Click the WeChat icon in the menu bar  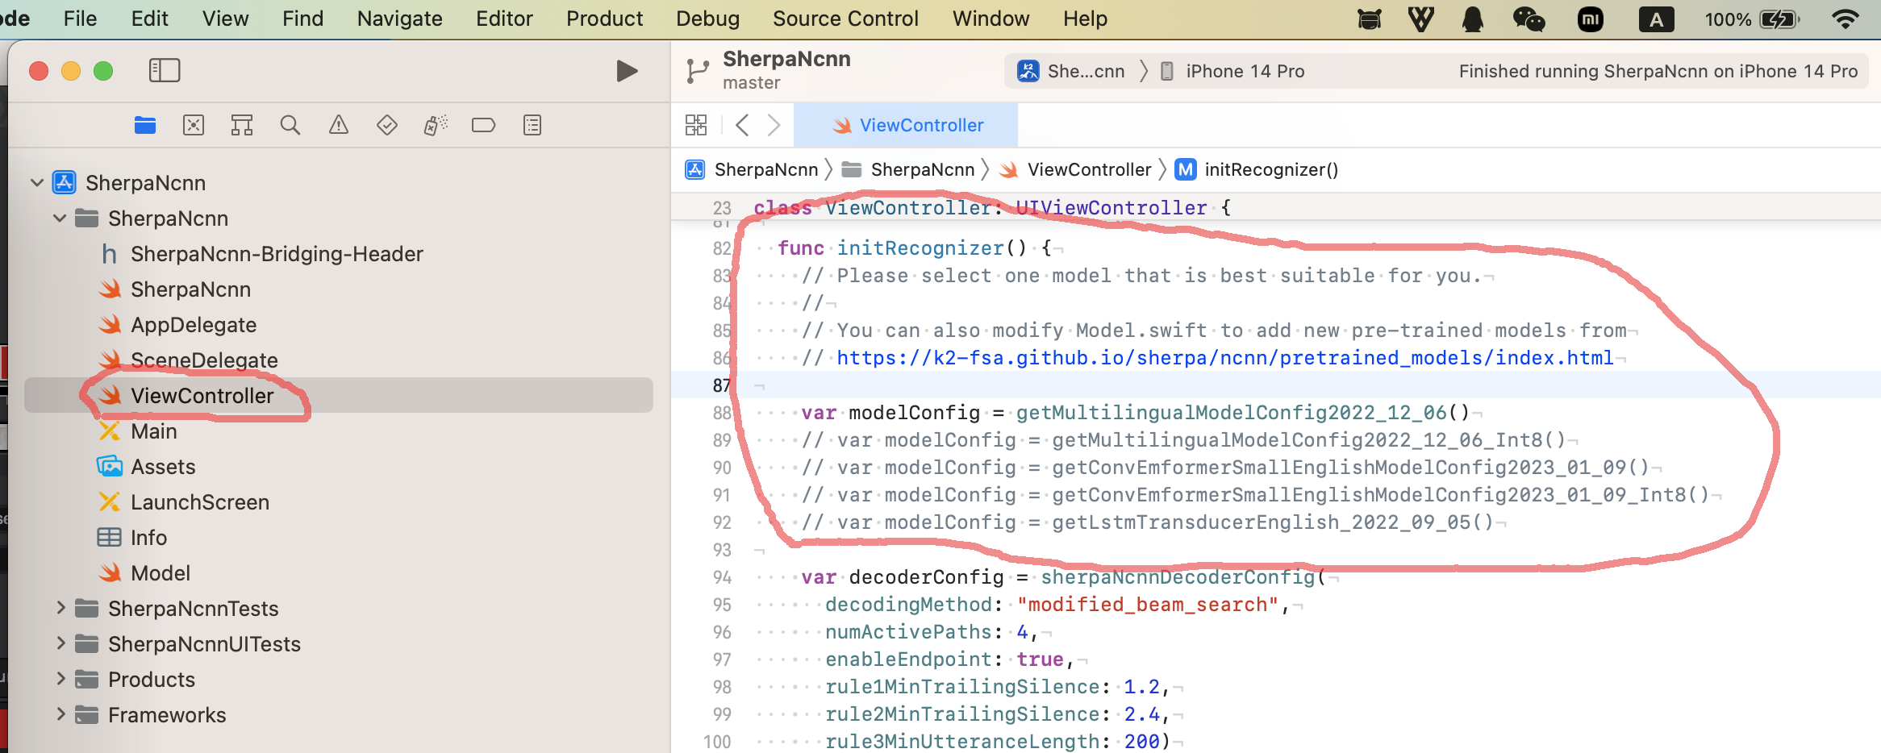1529,19
